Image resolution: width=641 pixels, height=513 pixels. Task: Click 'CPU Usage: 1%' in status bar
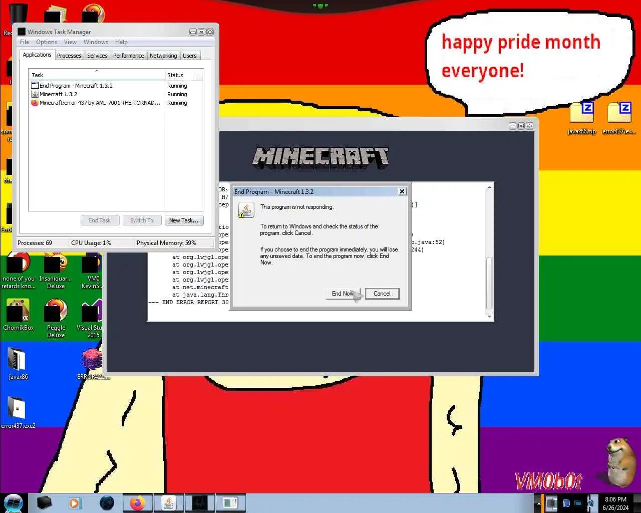tap(91, 243)
